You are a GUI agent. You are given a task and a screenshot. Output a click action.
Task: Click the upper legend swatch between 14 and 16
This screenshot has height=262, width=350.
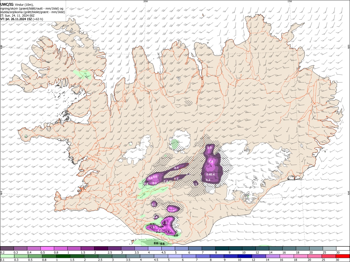click(x=276, y=248)
